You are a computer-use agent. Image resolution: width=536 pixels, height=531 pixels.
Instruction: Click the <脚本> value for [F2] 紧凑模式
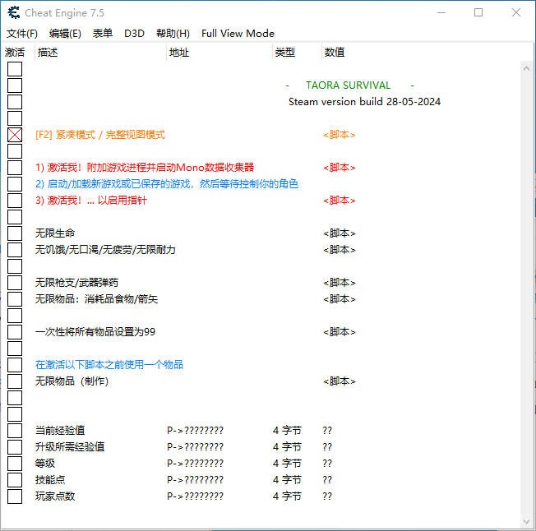pyautogui.click(x=339, y=135)
